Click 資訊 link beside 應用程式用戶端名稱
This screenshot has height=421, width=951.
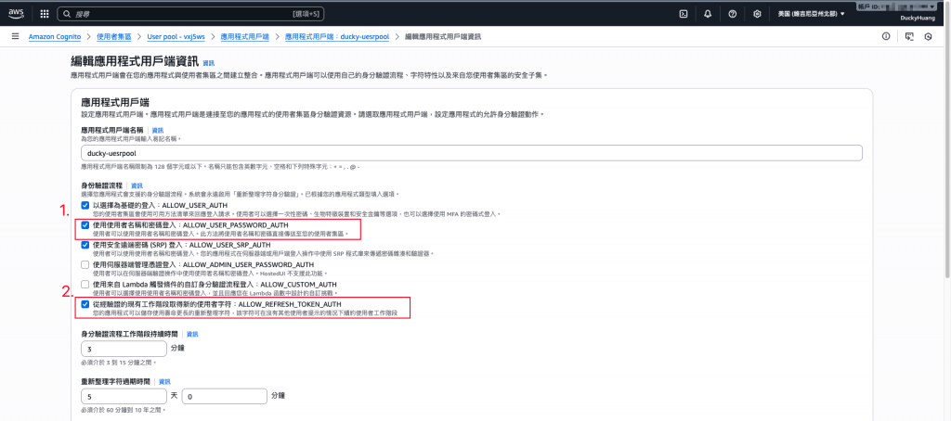click(158, 130)
